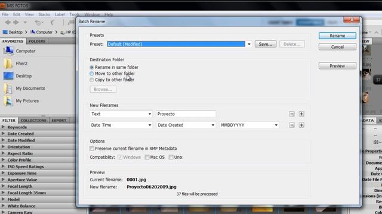Select Copy to other folder option
Screen dimensions: 382x214
pyautogui.click(x=91, y=80)
